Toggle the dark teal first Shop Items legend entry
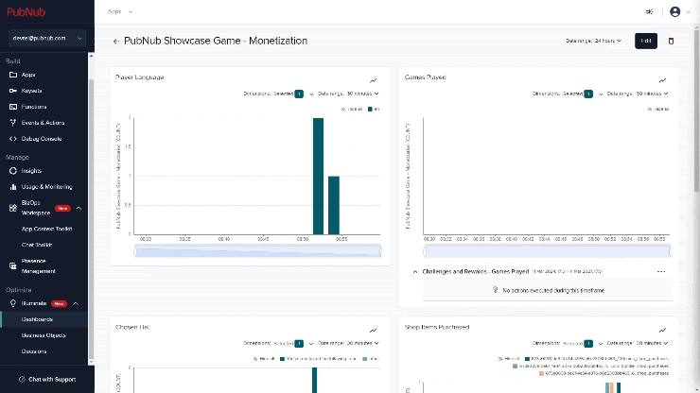The width and height of the screenshot is (700, 393). point(597,359)
